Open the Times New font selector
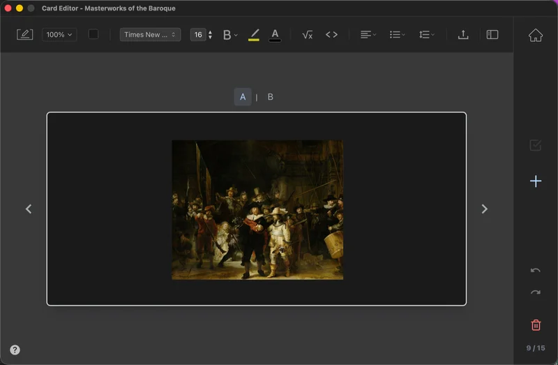The image size is (558, 365). click(x=150, y=34)
